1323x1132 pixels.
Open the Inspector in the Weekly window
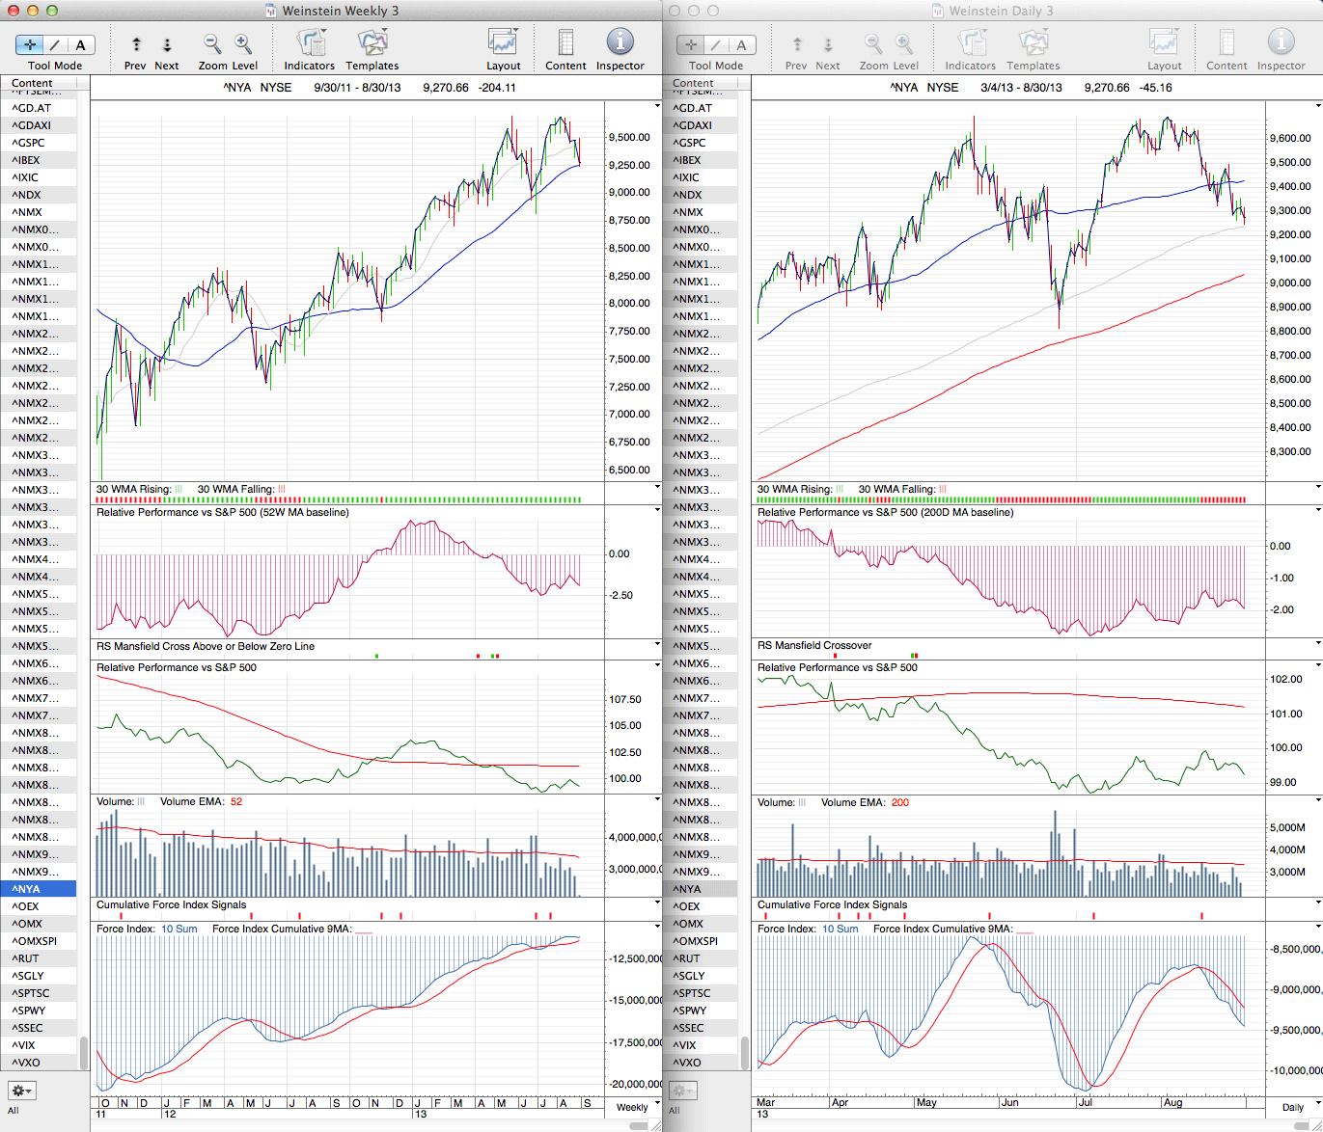pyautogui.click(x=620, y=43)
